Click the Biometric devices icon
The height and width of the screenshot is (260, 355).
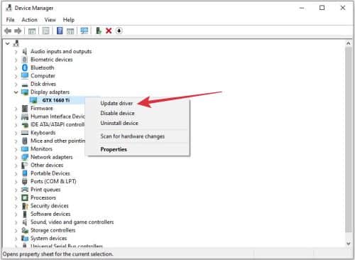[25, 60]
